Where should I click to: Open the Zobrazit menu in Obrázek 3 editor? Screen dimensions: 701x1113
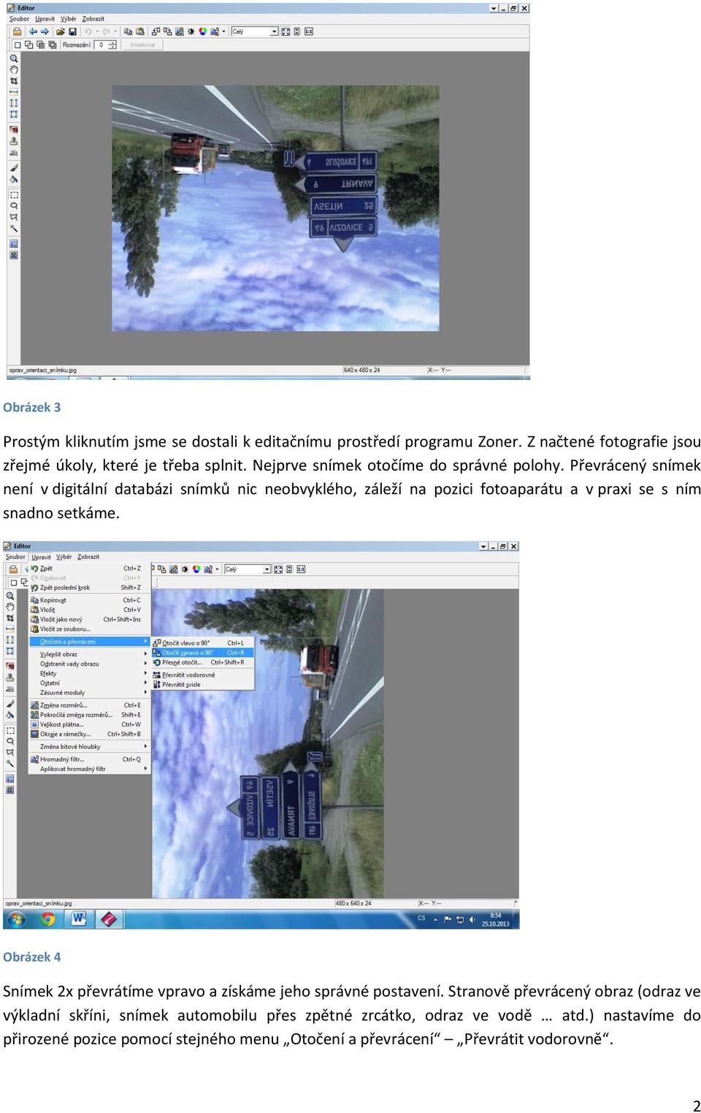(93, 19)
